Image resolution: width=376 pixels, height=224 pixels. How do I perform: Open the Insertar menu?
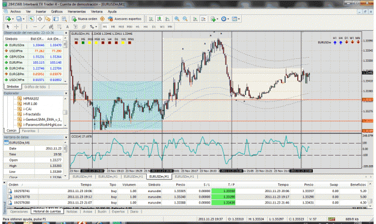tap(41, 11)
